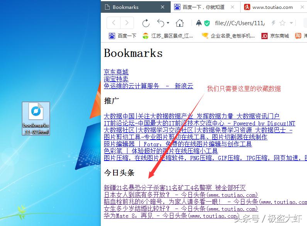
Task: Open the 脑血栓前兆的6个暗号 link
Action: click(x=205, y=202)
